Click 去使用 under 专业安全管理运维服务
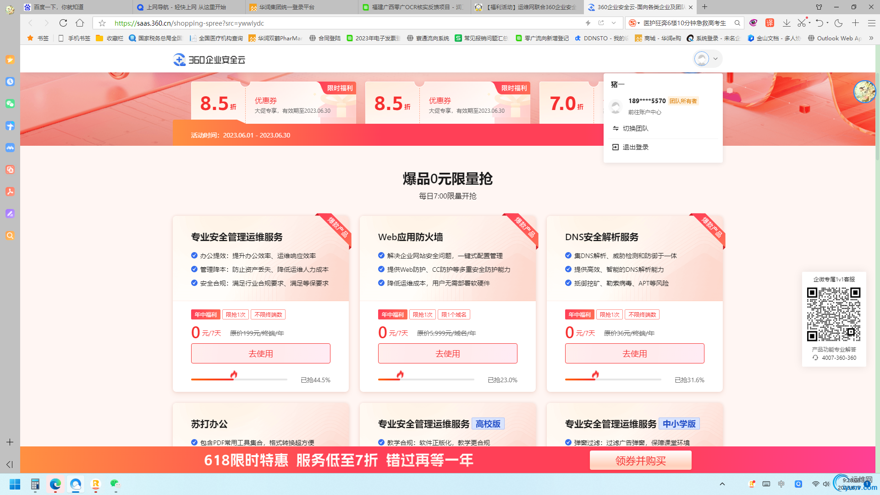The image size is (880, 495). tap(260, 353)
